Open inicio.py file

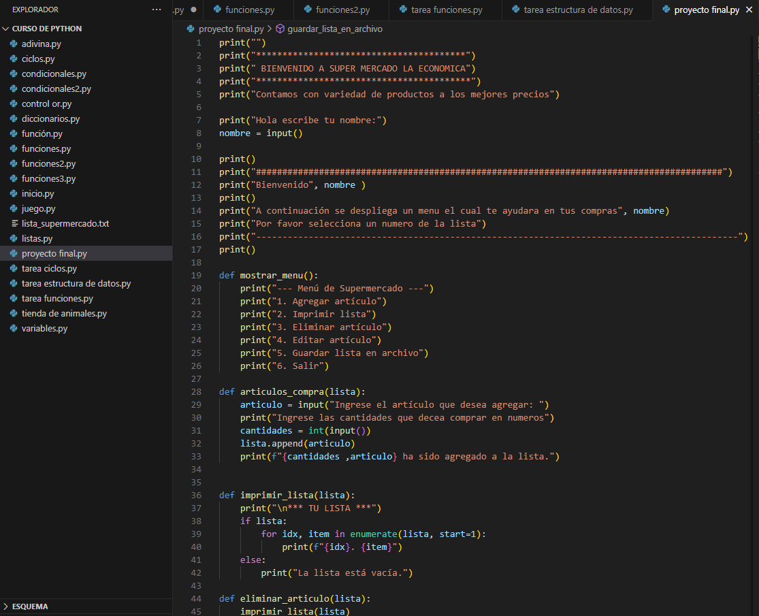[86, 193]
